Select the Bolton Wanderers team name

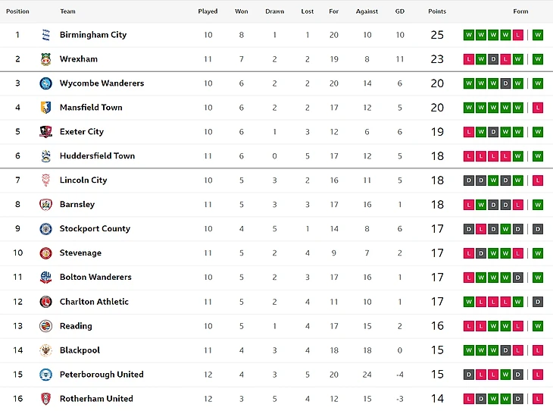click(x=95, y=278)
